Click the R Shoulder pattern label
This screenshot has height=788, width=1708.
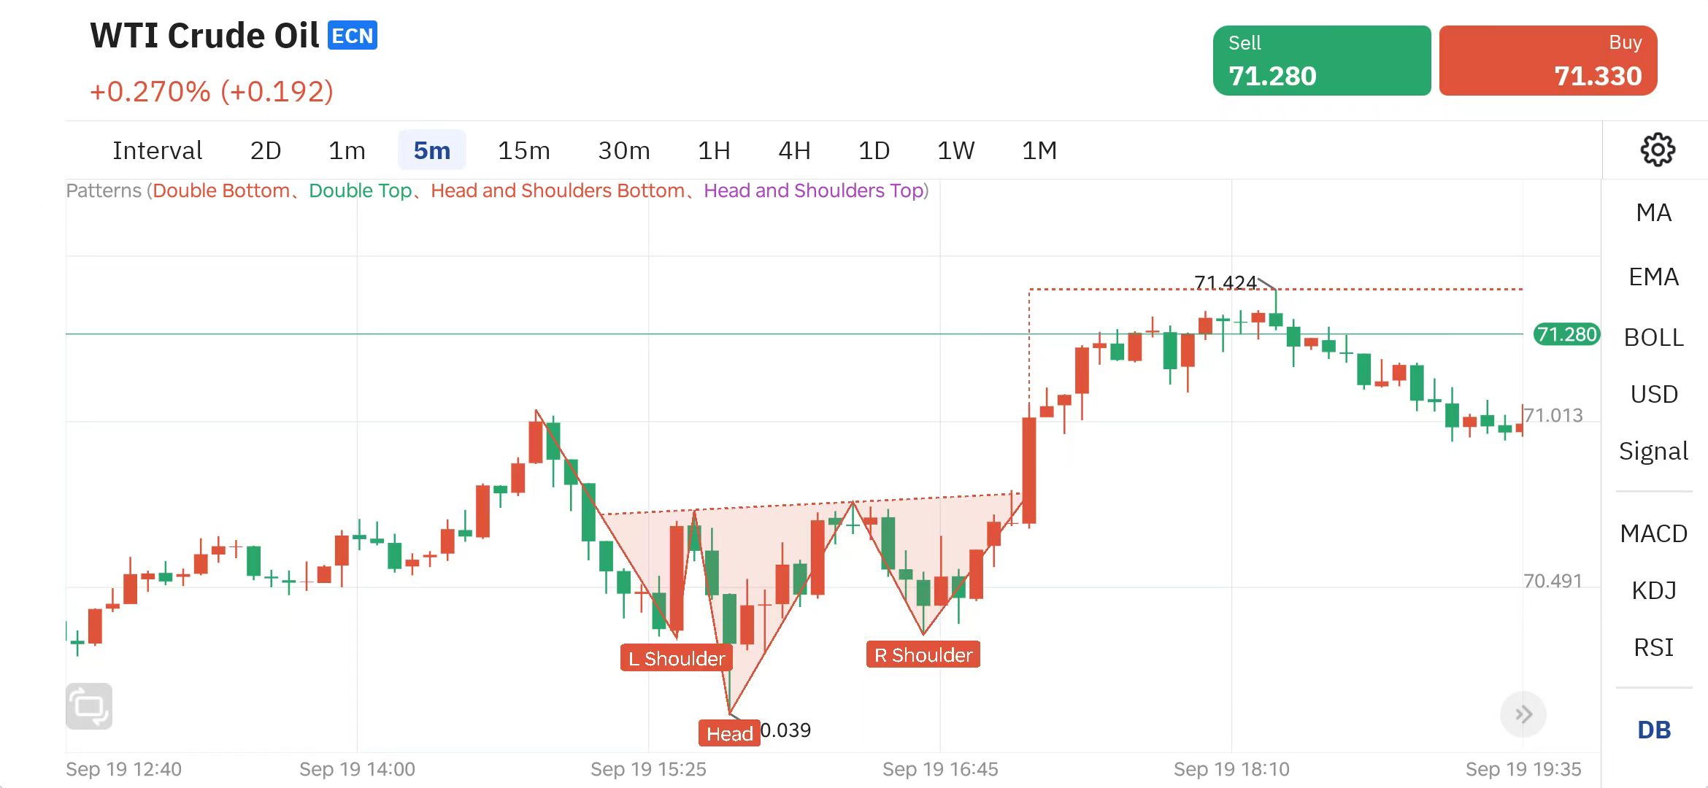pos(923,654)
